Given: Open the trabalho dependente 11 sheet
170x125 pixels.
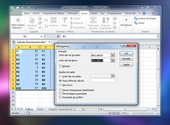Looking at the screenshot, I should point(62,110).
